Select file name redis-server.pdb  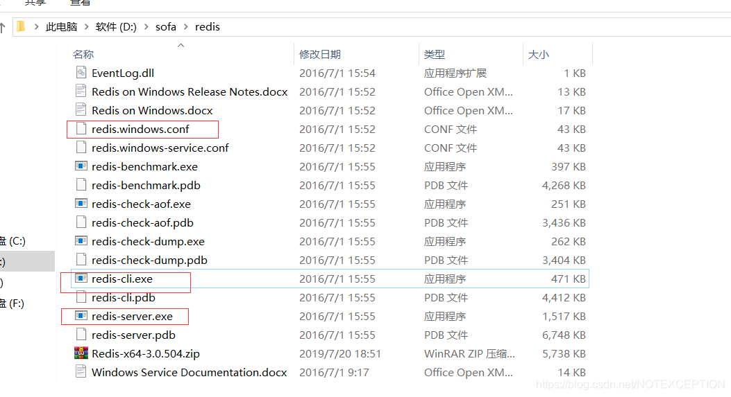(x=134, y=335)
